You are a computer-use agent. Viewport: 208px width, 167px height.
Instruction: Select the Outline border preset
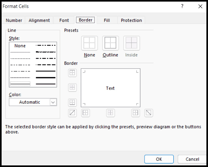(x=111, y=43)
